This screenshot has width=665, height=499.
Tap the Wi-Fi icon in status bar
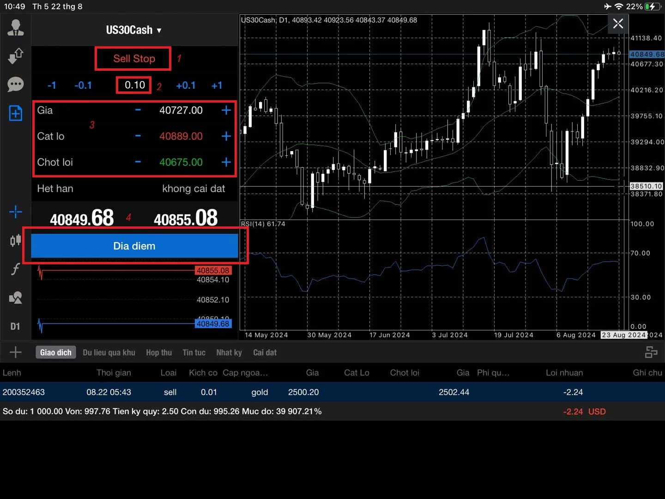click(619, 6)
